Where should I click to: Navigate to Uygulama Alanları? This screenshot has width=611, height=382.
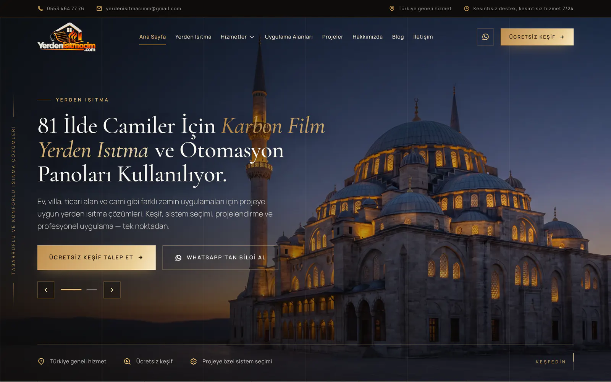[289, 37]
